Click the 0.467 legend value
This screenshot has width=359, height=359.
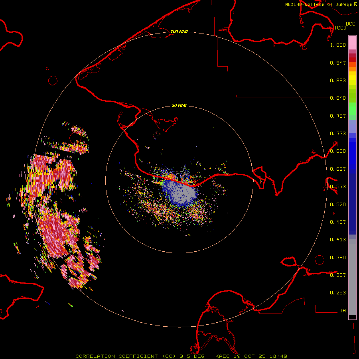point(338,222)
